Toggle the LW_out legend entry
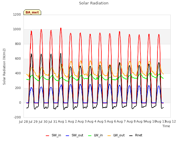This screenshot has height=141, width=188. (116, 135)
